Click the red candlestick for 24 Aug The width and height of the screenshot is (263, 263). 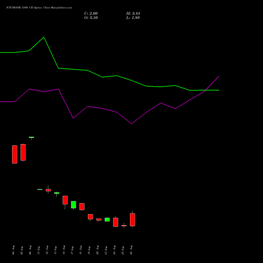tap(116, 222)
